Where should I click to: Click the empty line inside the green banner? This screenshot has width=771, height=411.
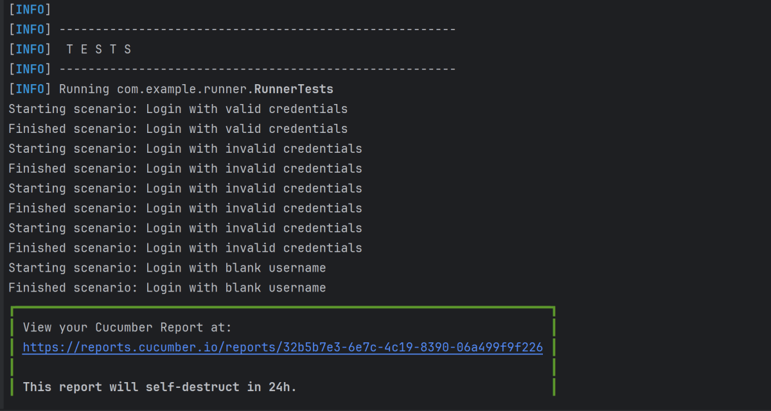click(x=283, y=367)
